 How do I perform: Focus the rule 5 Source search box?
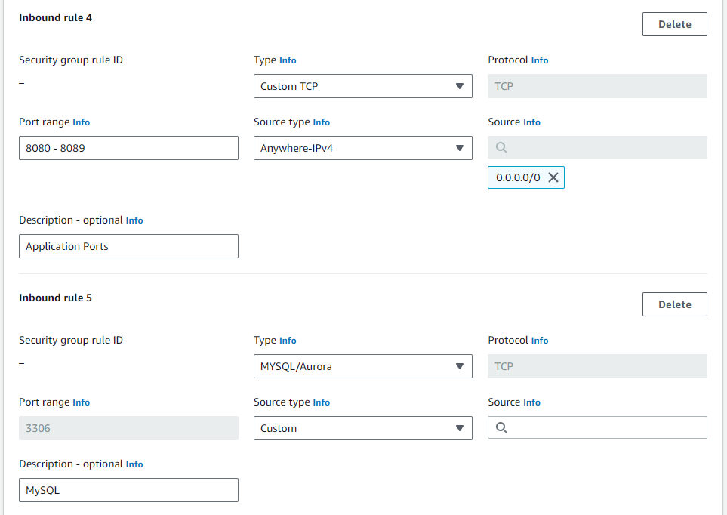tap(604, 428)
